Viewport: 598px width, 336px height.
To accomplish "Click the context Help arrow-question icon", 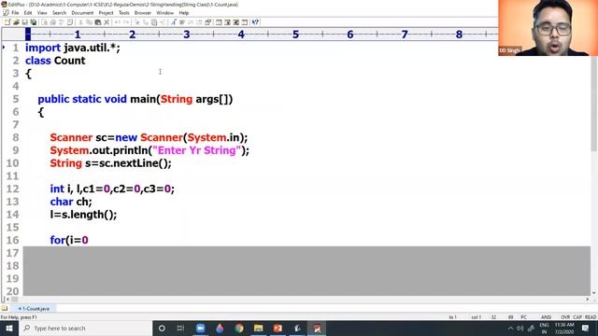I will [x=255, y=22].
